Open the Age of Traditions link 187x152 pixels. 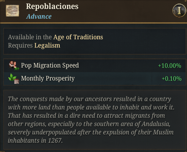point(78,37)
